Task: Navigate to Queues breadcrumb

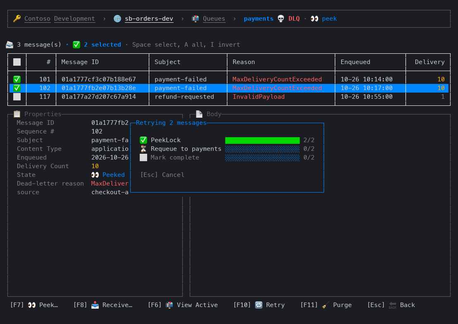Action: click(x=214, y=19)
